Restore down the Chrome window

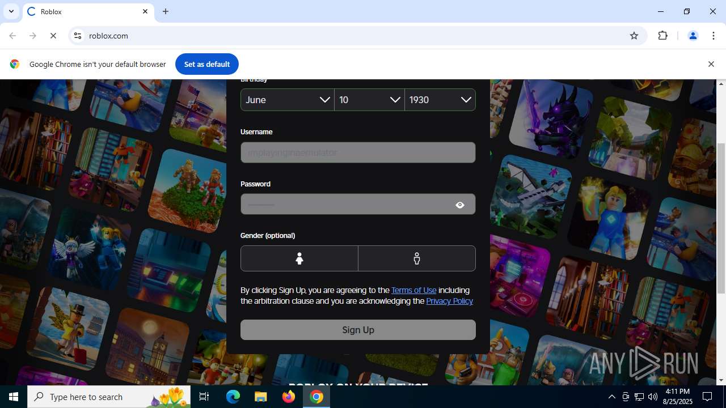[687, 11]
